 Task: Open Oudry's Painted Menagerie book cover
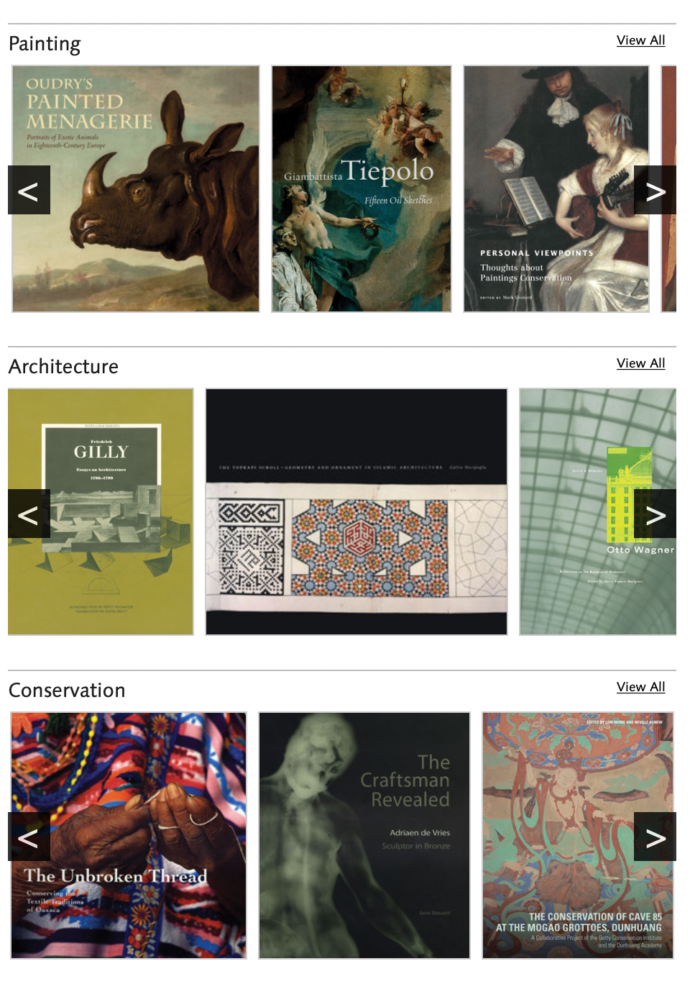pos(136,189)
